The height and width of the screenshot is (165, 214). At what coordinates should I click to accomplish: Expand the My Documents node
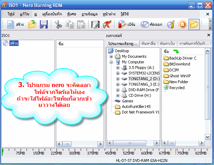click(111, 56)
